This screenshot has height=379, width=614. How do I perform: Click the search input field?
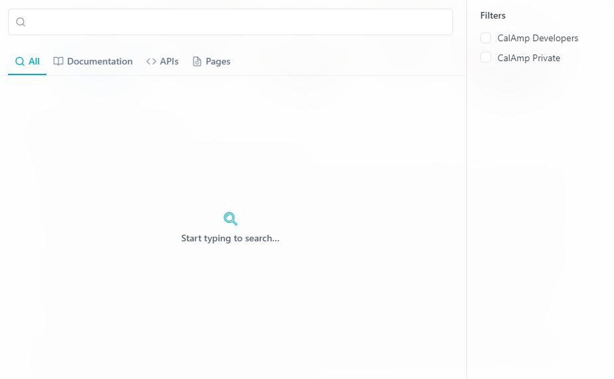tap(230, 22)
